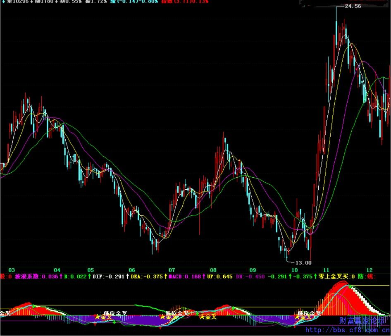Click the green up arrow after B:0.022
The image size is (391, 336).
tap(89, 276)
